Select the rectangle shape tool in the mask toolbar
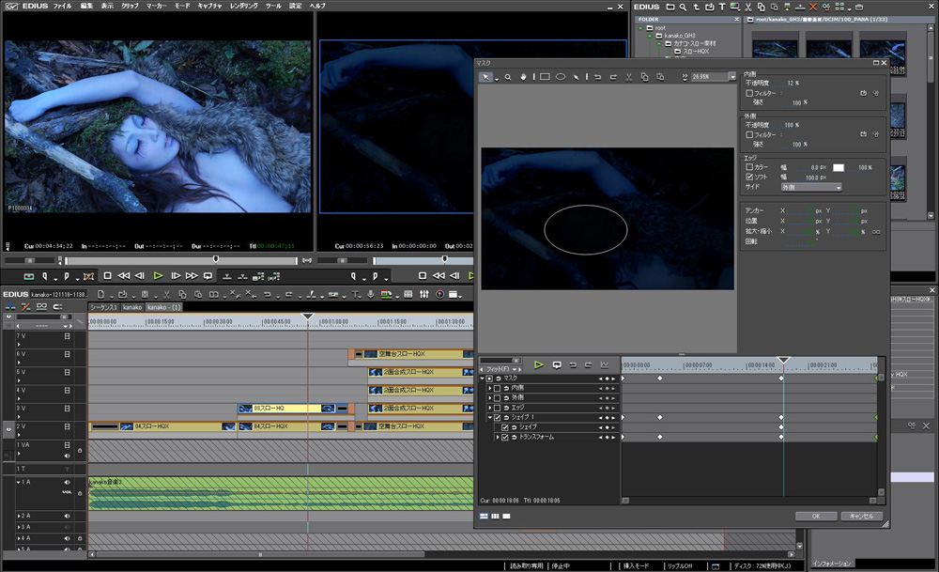The height and width of the screenshot is (572, 939). tap(545, 77)
